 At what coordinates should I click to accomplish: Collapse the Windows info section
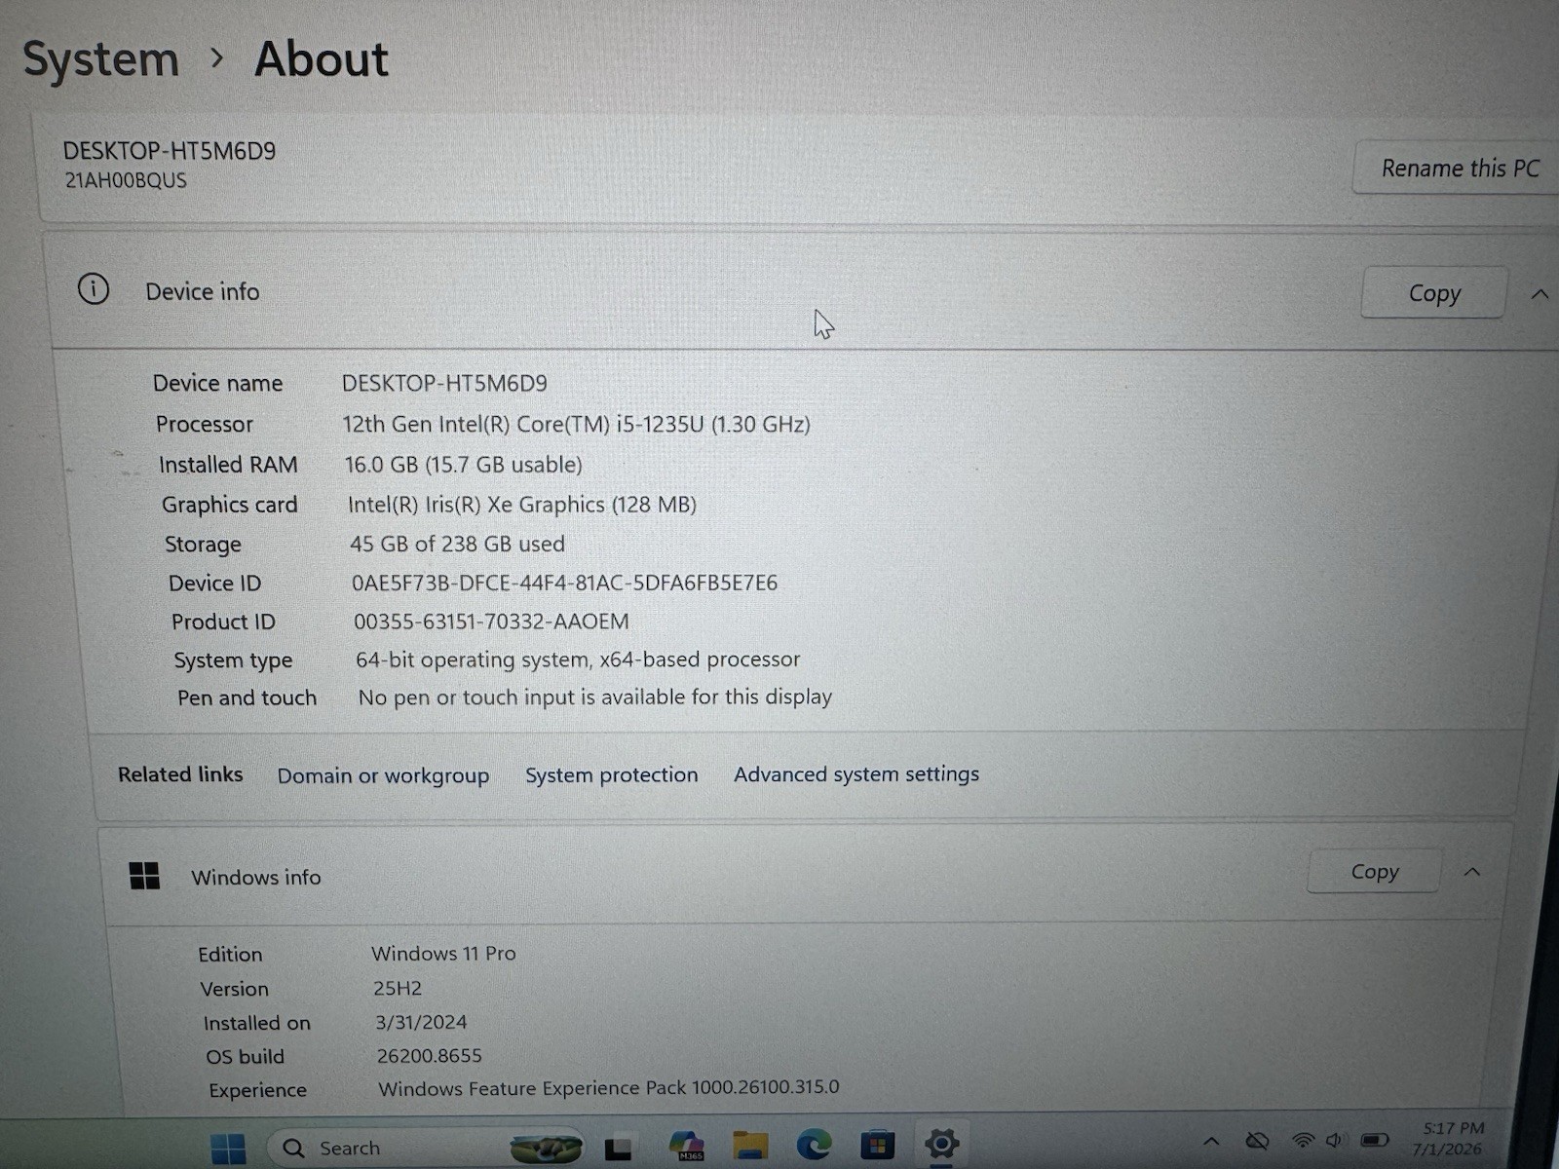coord(1472,872)
